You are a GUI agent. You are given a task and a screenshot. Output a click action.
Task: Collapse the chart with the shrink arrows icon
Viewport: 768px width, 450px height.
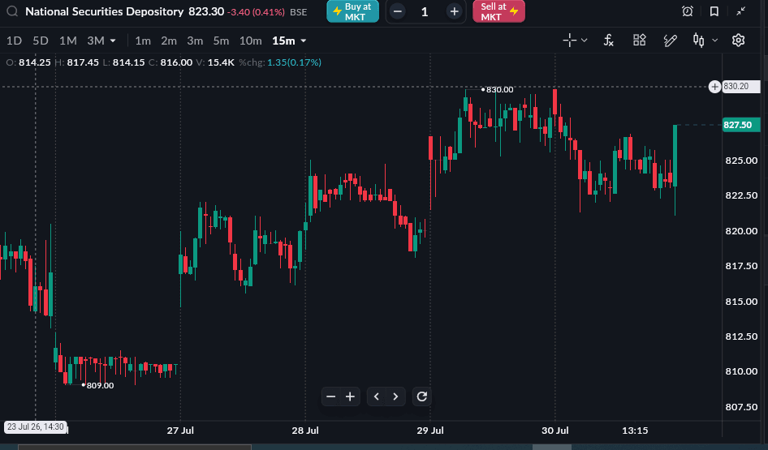(741, 11)
